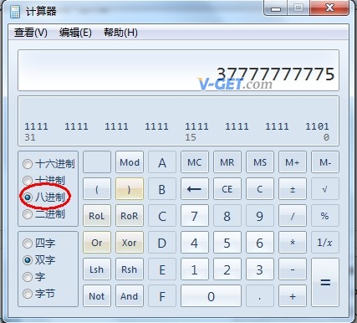
Task: Click the hex digit B key
Action: (162, 189)
